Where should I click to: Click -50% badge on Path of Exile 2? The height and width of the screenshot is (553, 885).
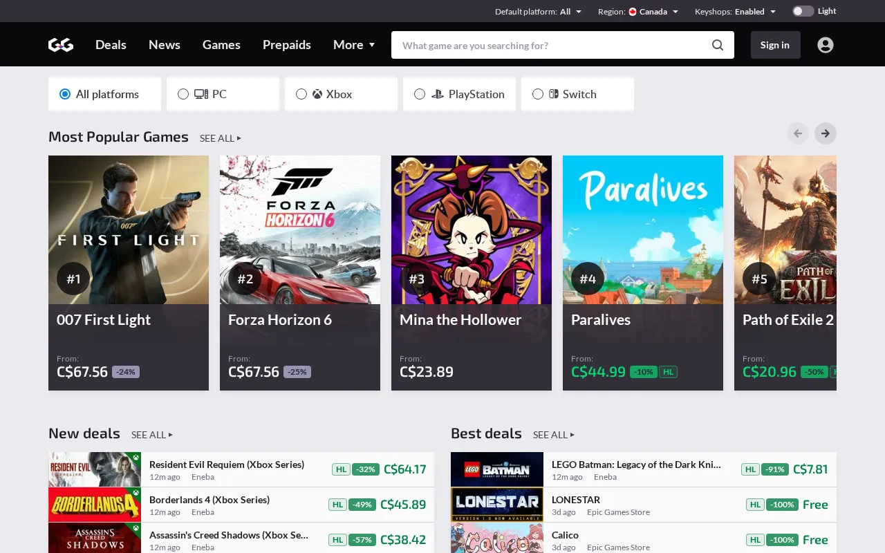(814, 372)
